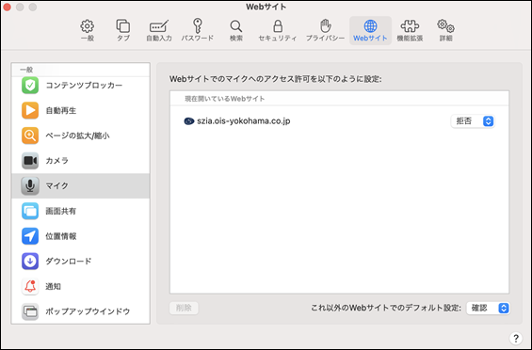Select the 位置情報 sidebar label
Screen dimensions: 532x350
point(60,236)
